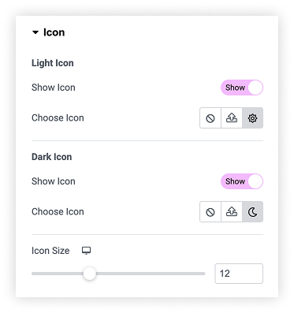Image resolution: width=294 pixels, height=313 pixels.
Task: Focus the Icon Size number field
Action: [x=239, y=274]
